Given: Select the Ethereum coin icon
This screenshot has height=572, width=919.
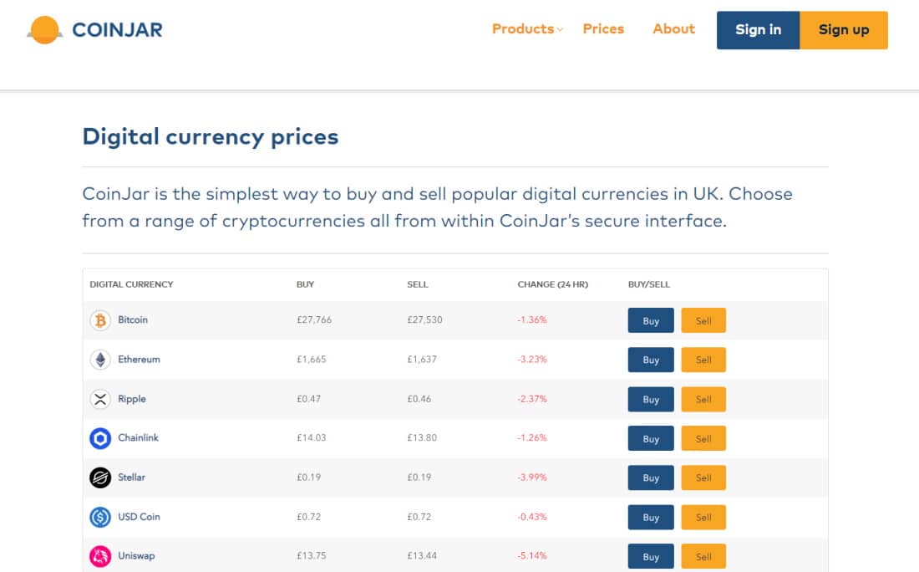Looking at the screenshot, I should pos(100,360).
